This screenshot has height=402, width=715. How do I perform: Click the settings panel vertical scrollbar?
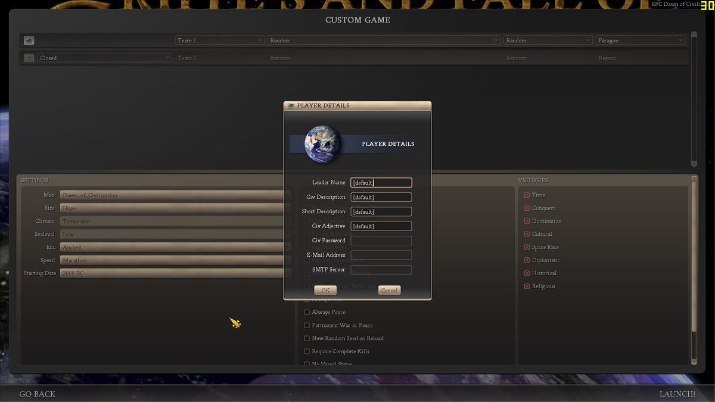coord(694,270)
